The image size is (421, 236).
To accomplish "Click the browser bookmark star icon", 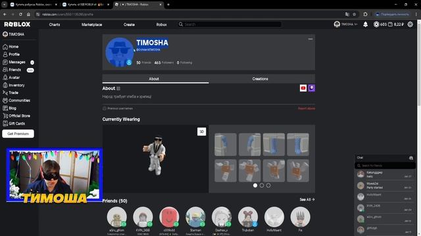I will tap(355, 14).
